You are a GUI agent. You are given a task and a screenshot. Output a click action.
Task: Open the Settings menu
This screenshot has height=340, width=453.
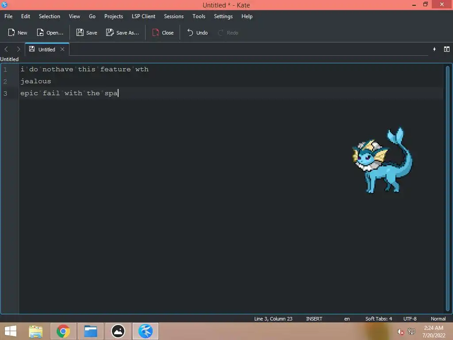(x=223, y=16)
